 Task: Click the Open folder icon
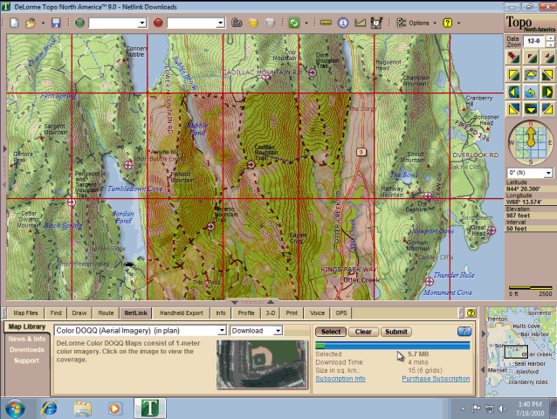tap(31, 23)
